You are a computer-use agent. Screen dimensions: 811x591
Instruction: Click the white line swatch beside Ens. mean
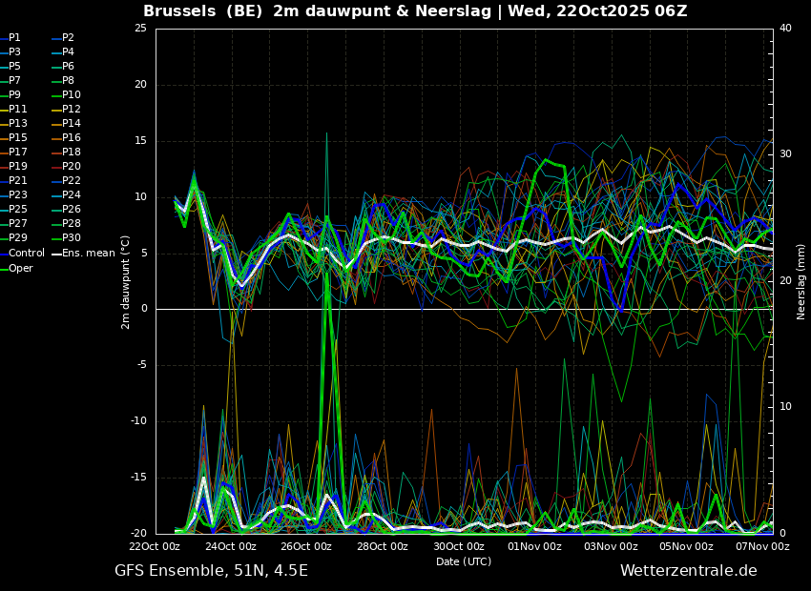click(55, 254)
